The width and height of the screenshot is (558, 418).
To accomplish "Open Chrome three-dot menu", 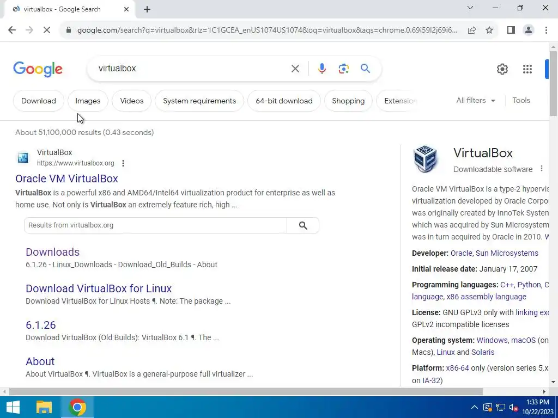I will pyautogui.click(x=546, y=30).
